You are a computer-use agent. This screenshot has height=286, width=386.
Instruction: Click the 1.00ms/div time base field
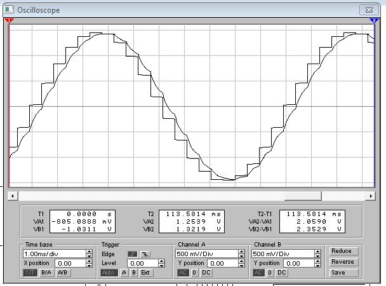pos(55,254)
